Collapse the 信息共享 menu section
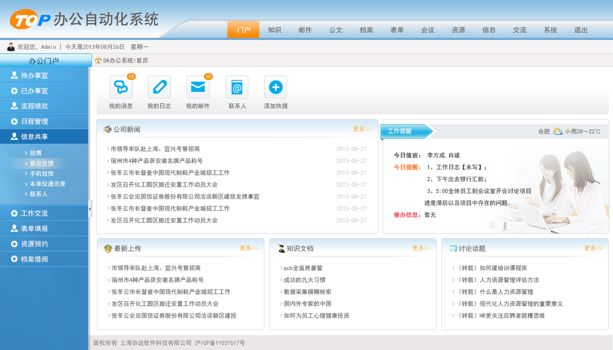The height and width of the screenshot is (350, 613). 44,137
